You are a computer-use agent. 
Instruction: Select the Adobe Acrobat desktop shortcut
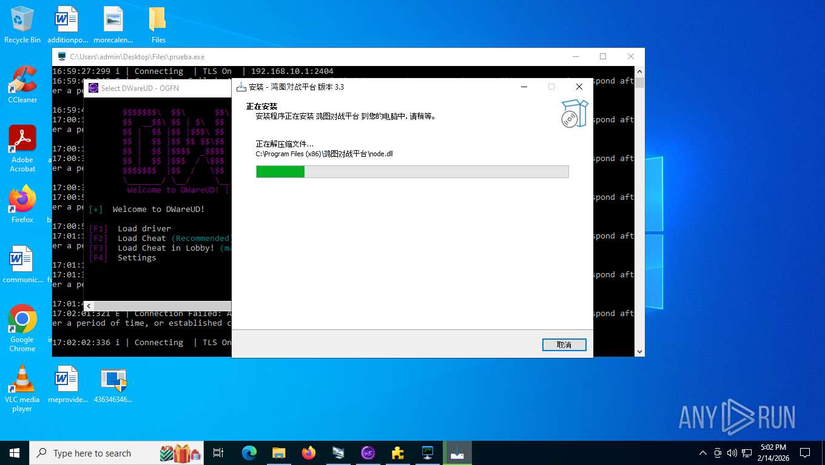point(22,148)
